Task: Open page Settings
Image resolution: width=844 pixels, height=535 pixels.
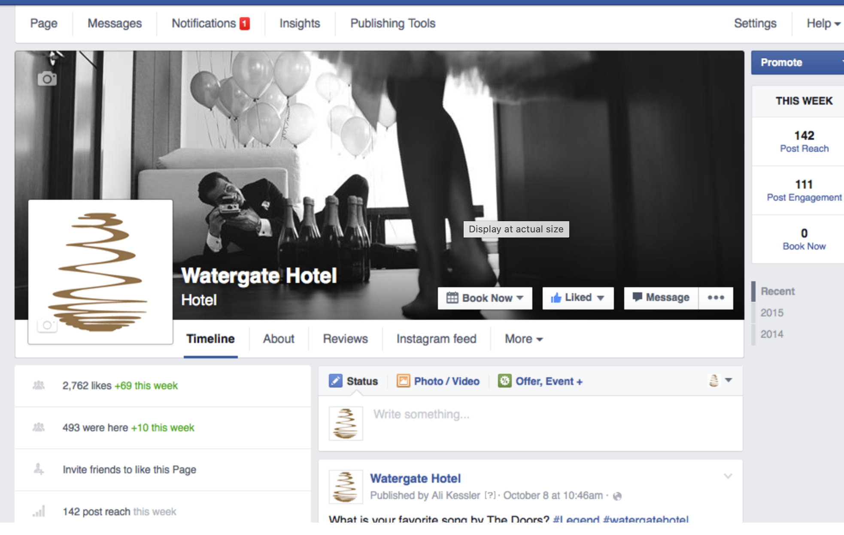Action: coord(755,24)
